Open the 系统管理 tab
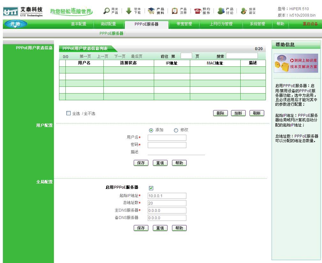Image resolution: width=322 pixels, height=263 pixels. click(x=257, y=24)
